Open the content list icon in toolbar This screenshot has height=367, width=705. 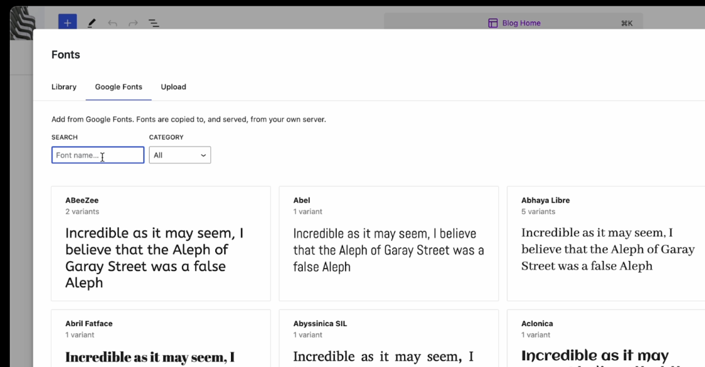point(153,23)
